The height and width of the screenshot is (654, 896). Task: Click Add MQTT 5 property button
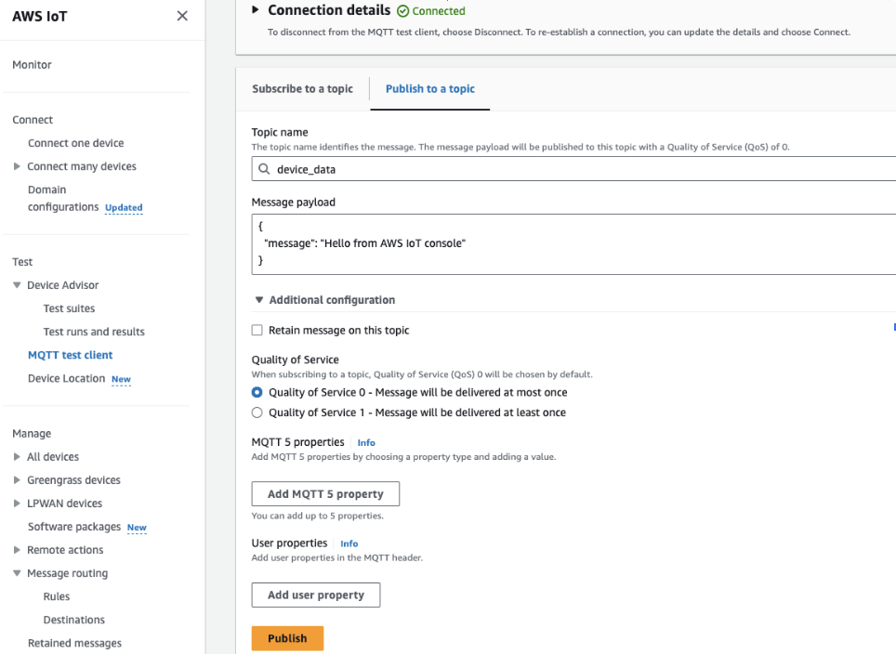coord(325,494)
